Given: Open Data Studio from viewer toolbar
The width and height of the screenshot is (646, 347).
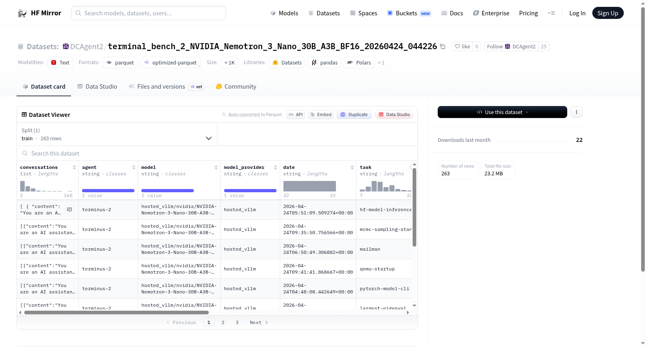Looking at the screenshot, I should pyautogui.click(x=394, y=114).
